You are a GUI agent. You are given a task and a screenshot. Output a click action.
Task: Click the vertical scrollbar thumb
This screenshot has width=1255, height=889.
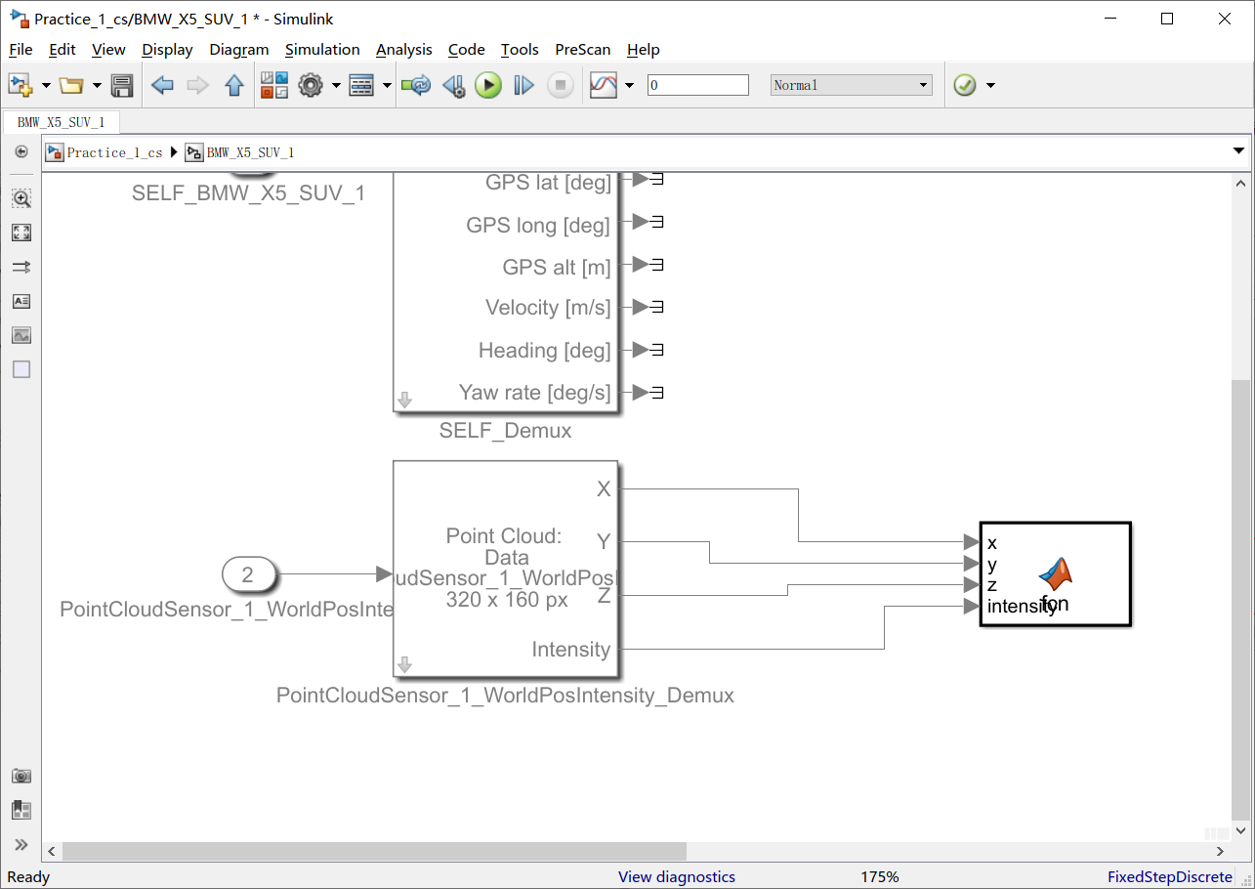(1240, 598)
